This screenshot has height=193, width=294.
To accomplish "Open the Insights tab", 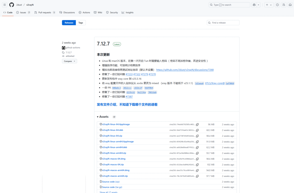I will click(x=127, y=13).
